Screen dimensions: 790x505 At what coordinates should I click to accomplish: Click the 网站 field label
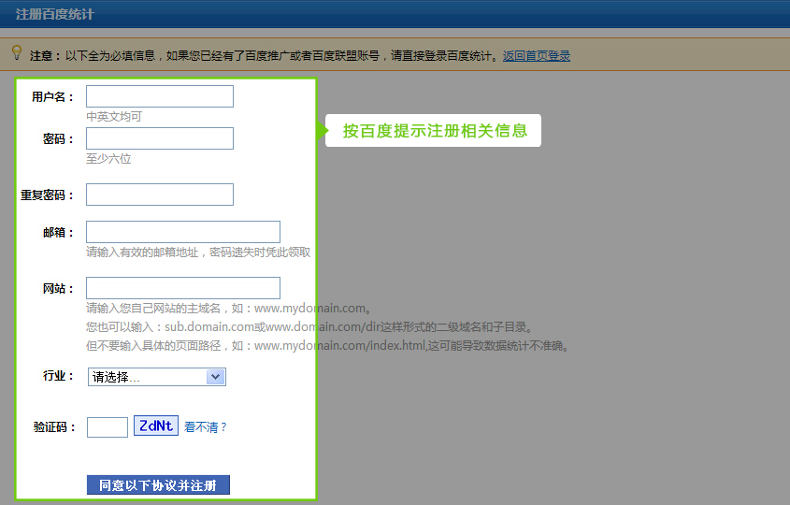(x=58, y=289)
